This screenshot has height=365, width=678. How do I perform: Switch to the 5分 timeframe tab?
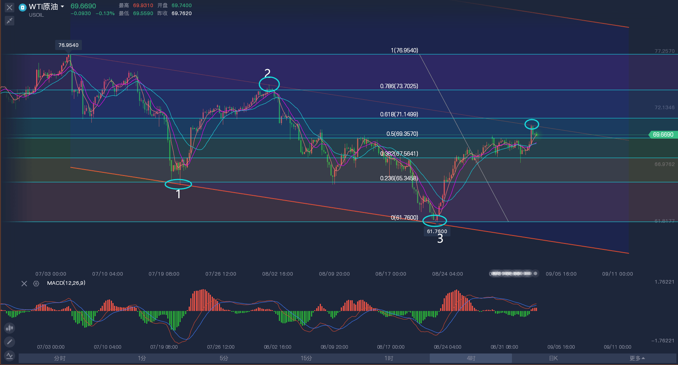point(224,358)
